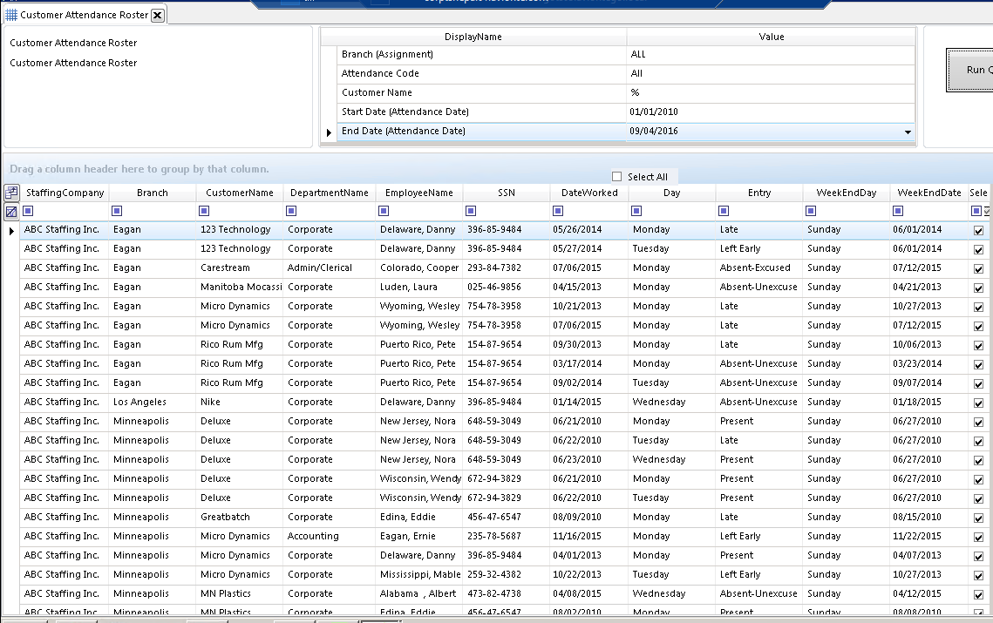
Task: Uncheck the Eagan, Ernie row checkbox
Action: (x=978, y=537)
